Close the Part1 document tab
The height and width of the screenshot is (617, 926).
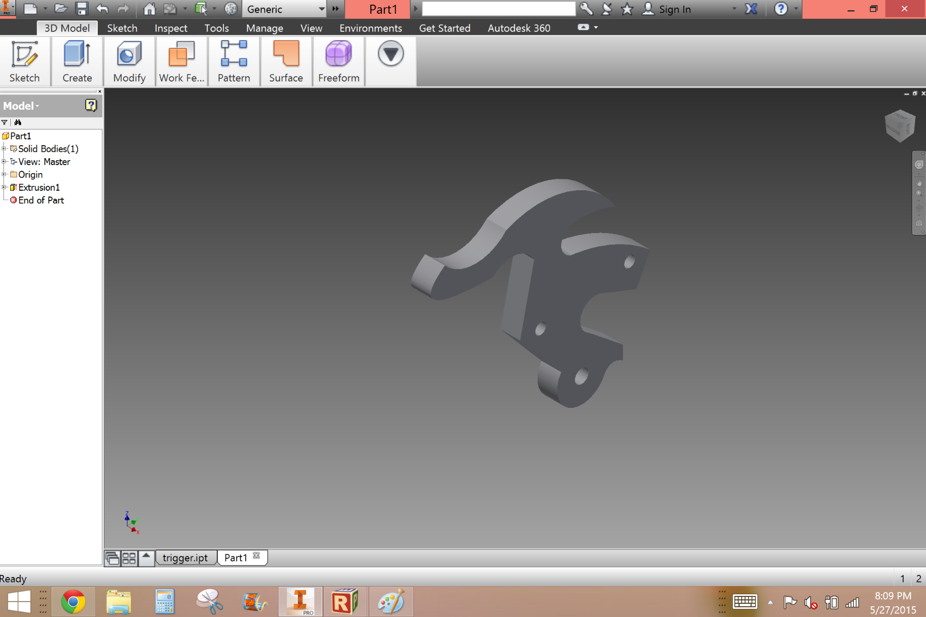[256, 556]
